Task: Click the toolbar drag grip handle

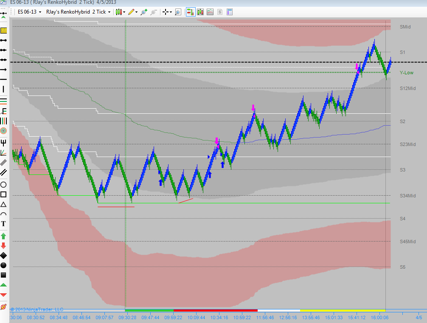Action: [x=11, y=12]
